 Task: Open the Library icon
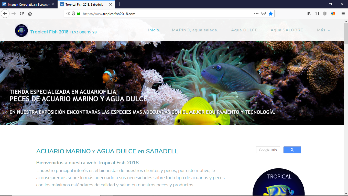309,14
